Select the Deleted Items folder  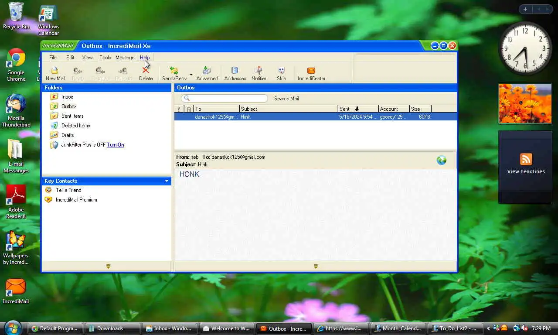pos(75,126)
